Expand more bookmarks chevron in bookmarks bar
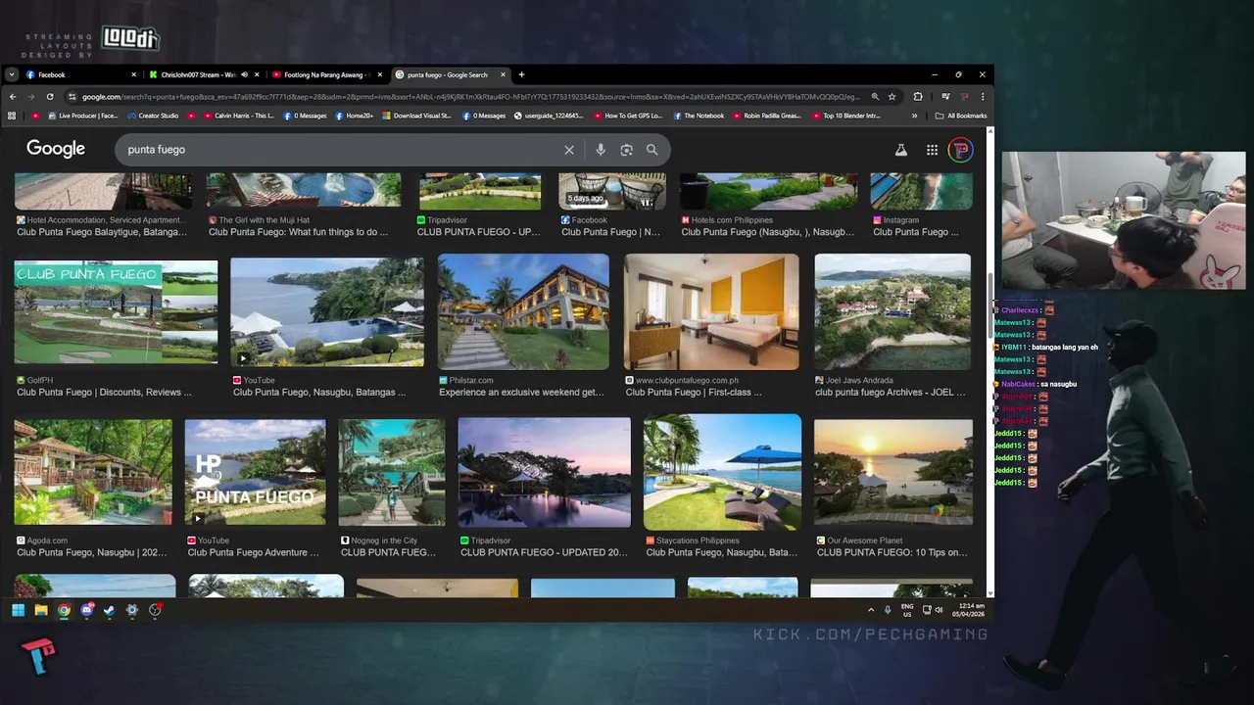 (x=914, y=116)
